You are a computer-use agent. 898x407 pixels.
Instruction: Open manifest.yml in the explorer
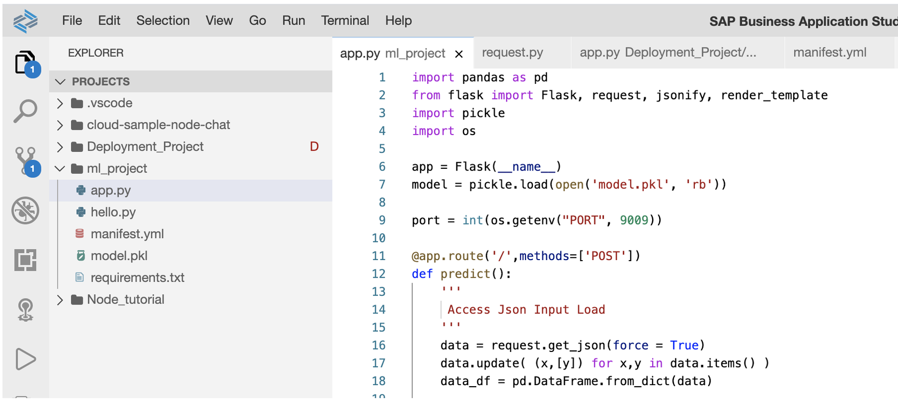point(191,234)
